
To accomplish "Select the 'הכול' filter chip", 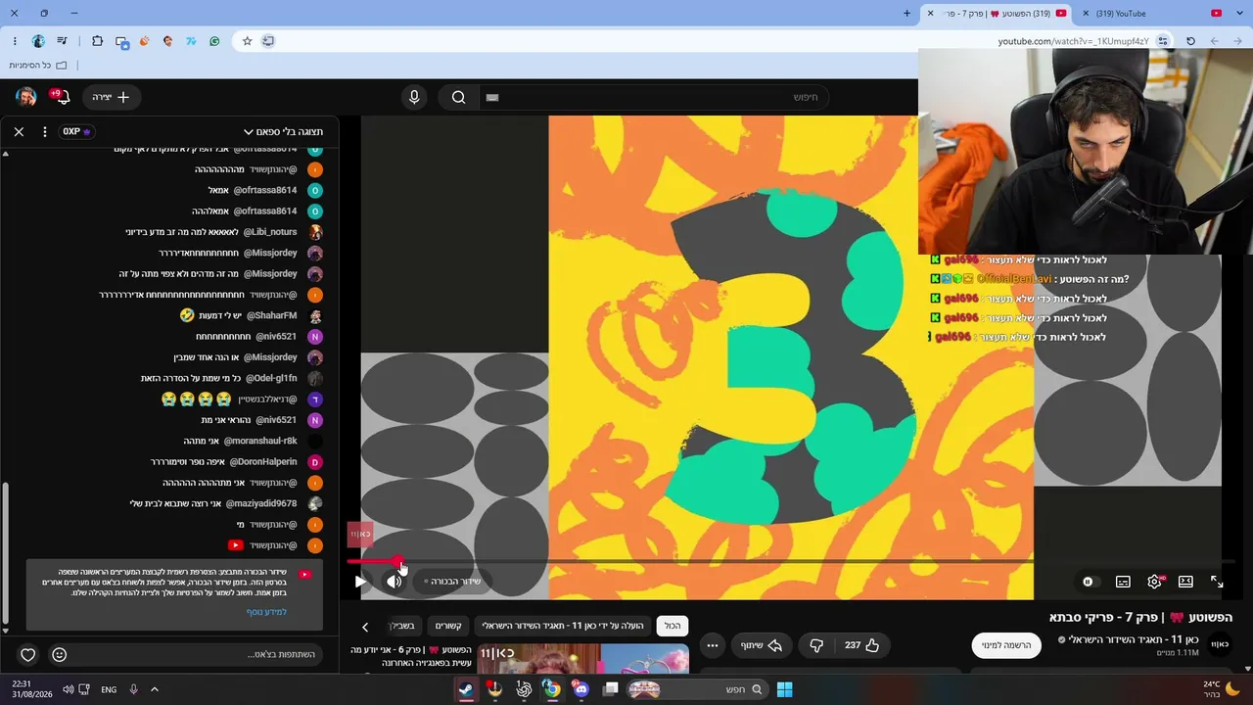I will click(673, 626).
